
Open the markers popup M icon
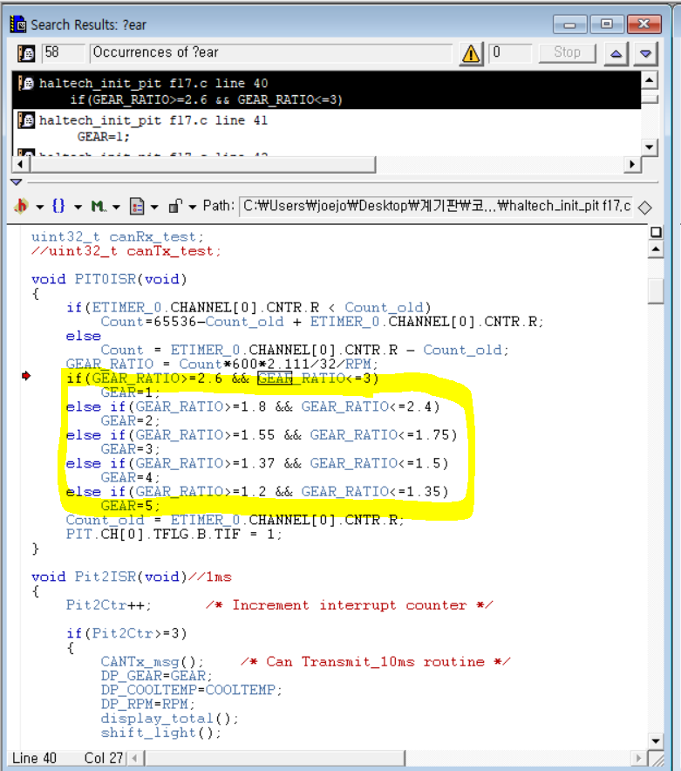point(98,206)
